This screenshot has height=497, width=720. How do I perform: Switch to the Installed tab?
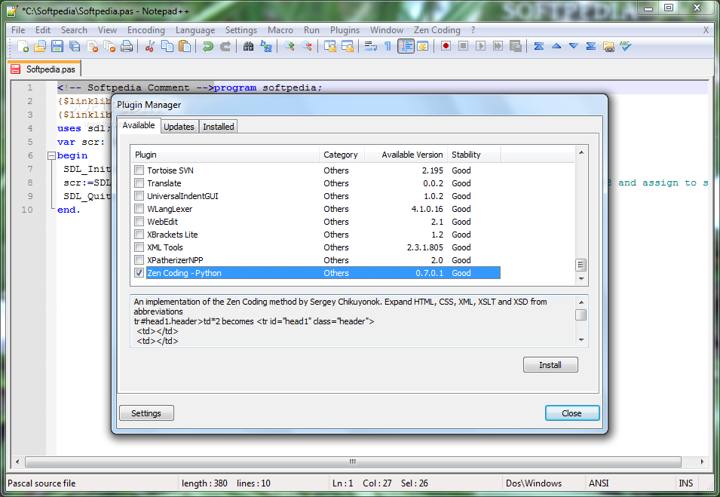tap(218, 127)
